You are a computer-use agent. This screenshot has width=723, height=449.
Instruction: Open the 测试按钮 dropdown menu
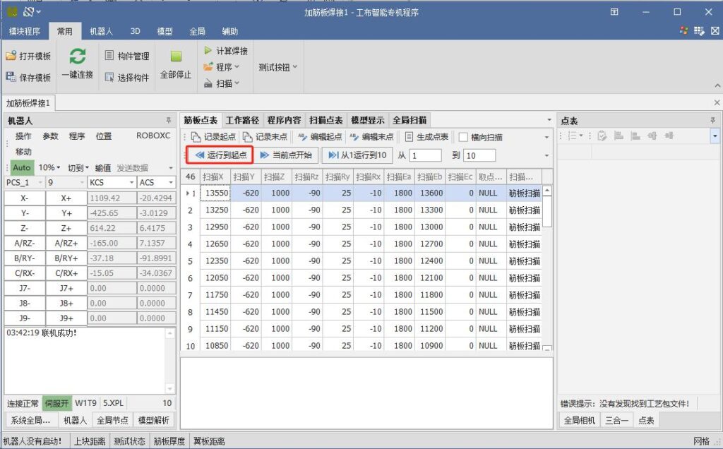pos(278,67)
